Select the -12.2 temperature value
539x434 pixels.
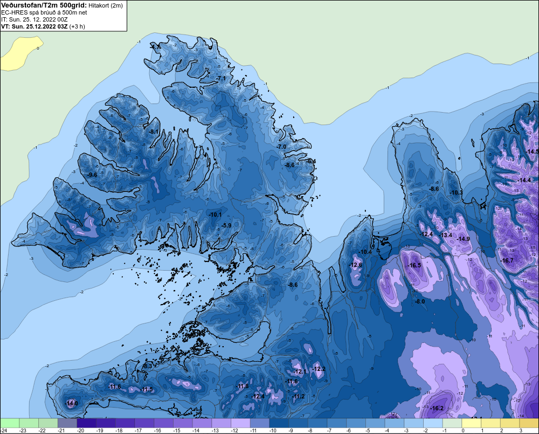pos(319,369)
